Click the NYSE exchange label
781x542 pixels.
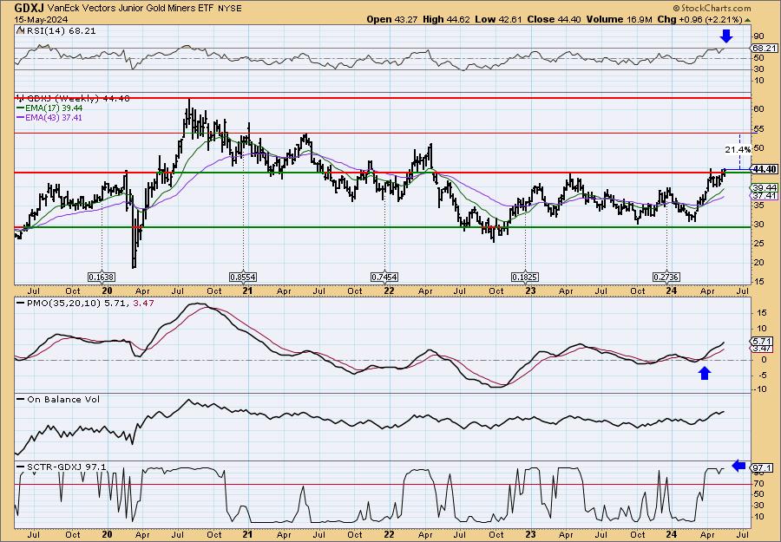230,9
